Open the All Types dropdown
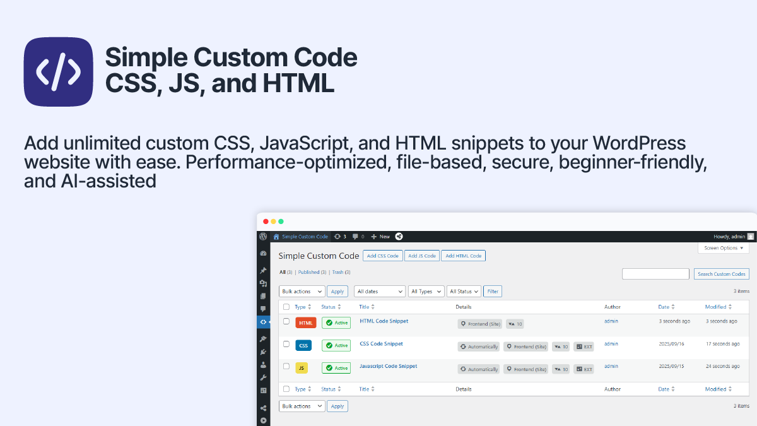This screenshot has height=426, width=757. [426, 292]
